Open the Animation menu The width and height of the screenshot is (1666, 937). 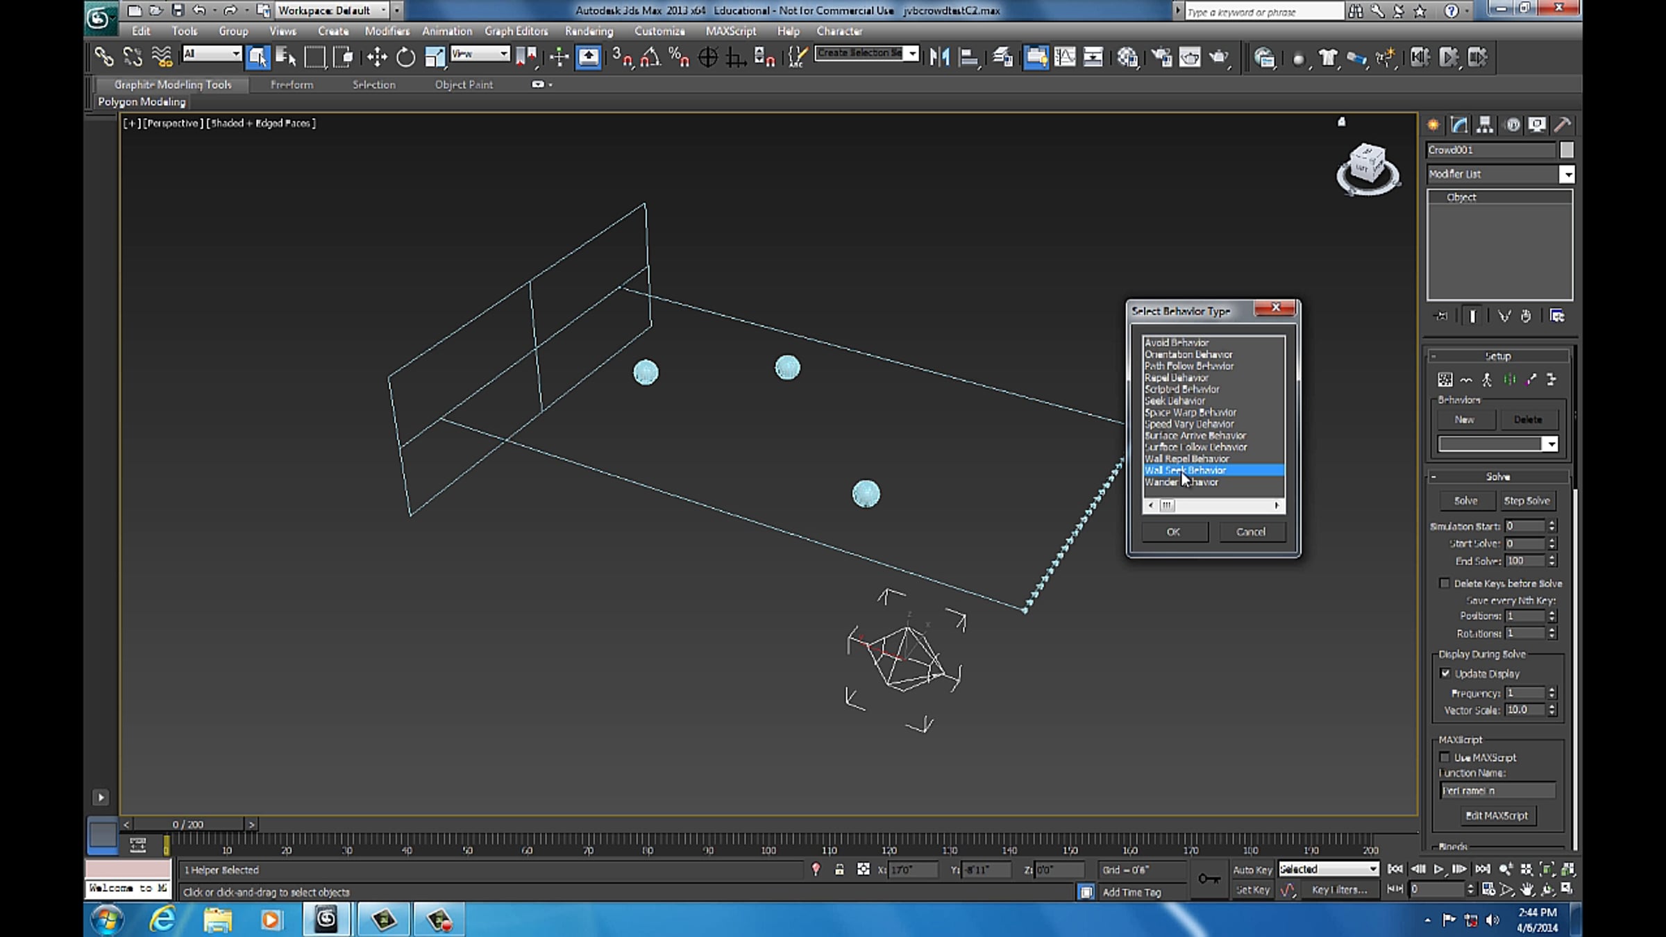446,31
